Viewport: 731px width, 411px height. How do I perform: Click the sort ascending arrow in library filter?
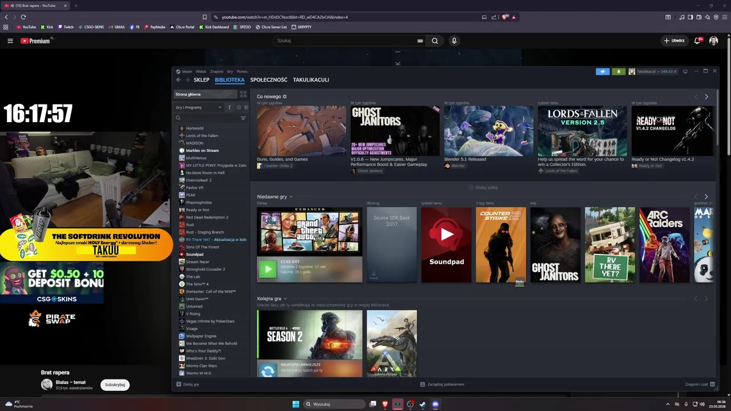point(230,107)
